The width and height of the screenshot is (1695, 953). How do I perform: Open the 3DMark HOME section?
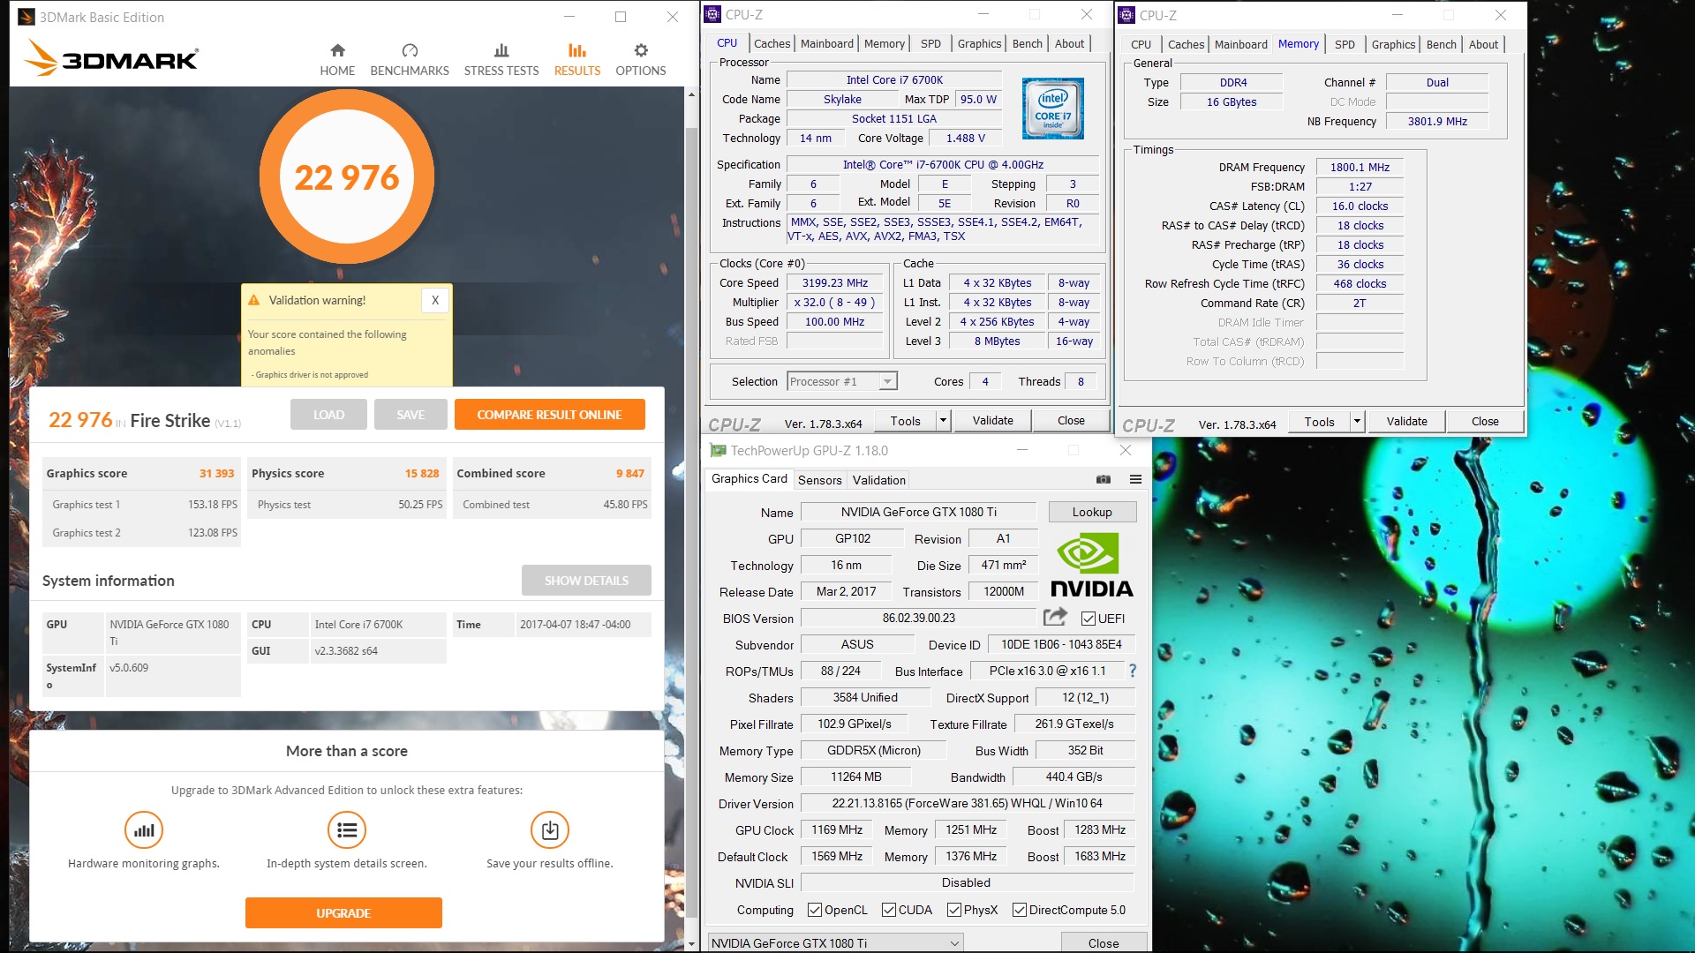(337, 60)
